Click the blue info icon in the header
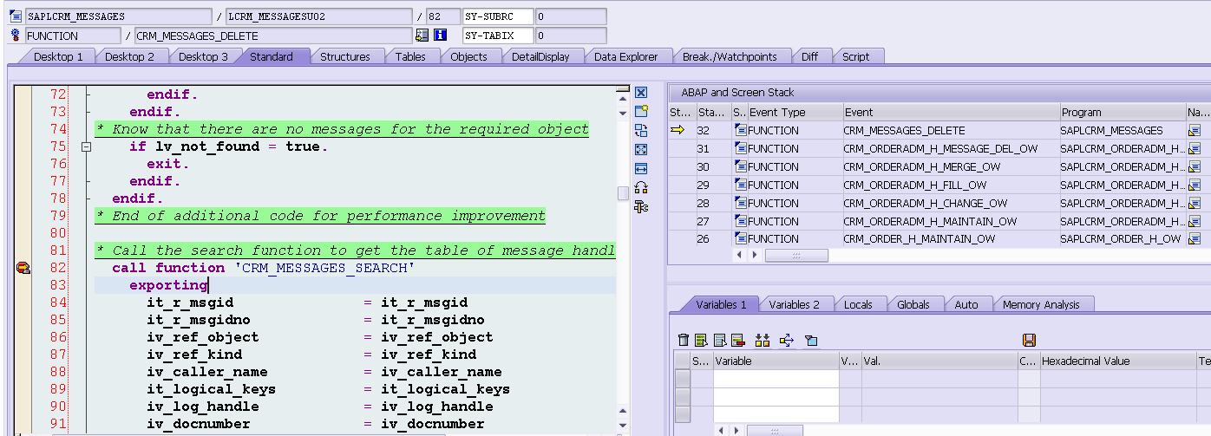The width and height of the screenshot is (1211, 436). point(440,36)
